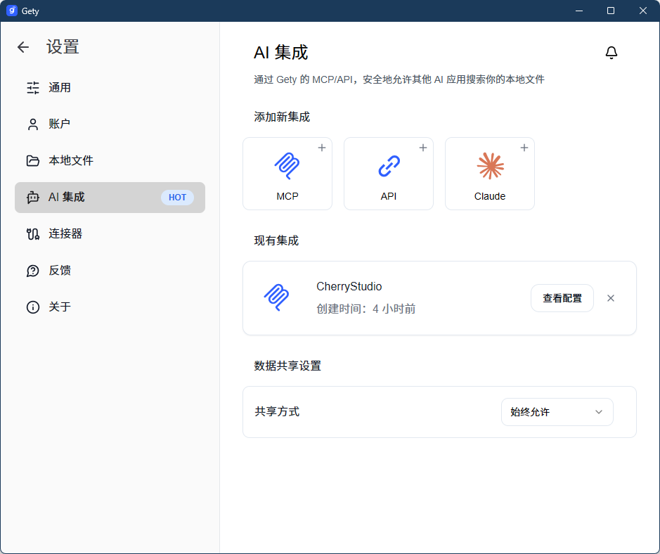The height and width of the screenshot is (554, 660).
Task: Click the Claude starburst logo
Action: click(x=491, y=166)
